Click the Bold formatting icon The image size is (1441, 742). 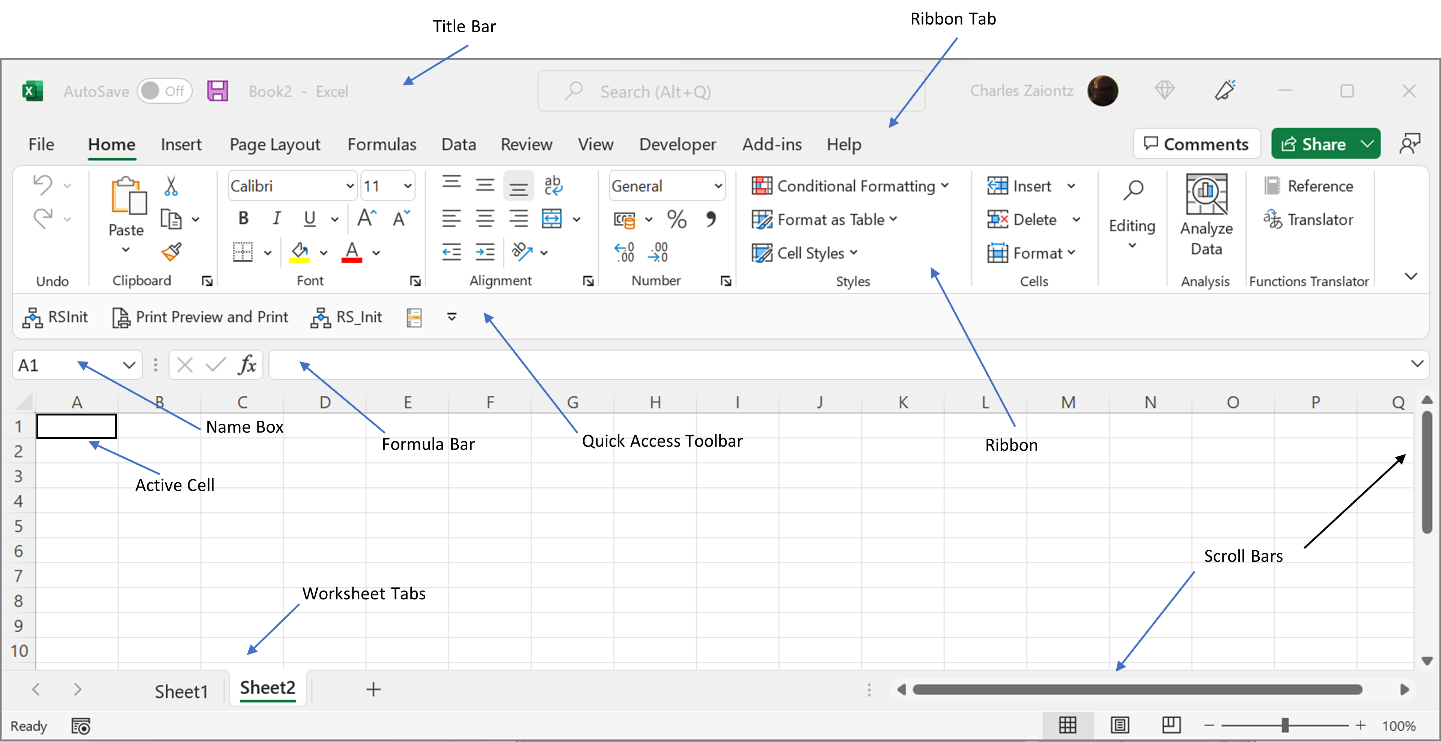pyautogui.click(x=243, y=219)
